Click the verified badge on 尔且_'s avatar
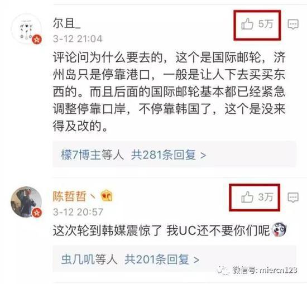Viewport: 307px width, 284px height. tap(37, 40)
